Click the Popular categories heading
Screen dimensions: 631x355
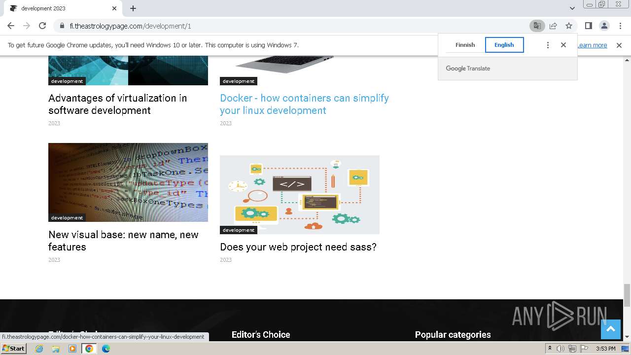[x=453, y=335]
